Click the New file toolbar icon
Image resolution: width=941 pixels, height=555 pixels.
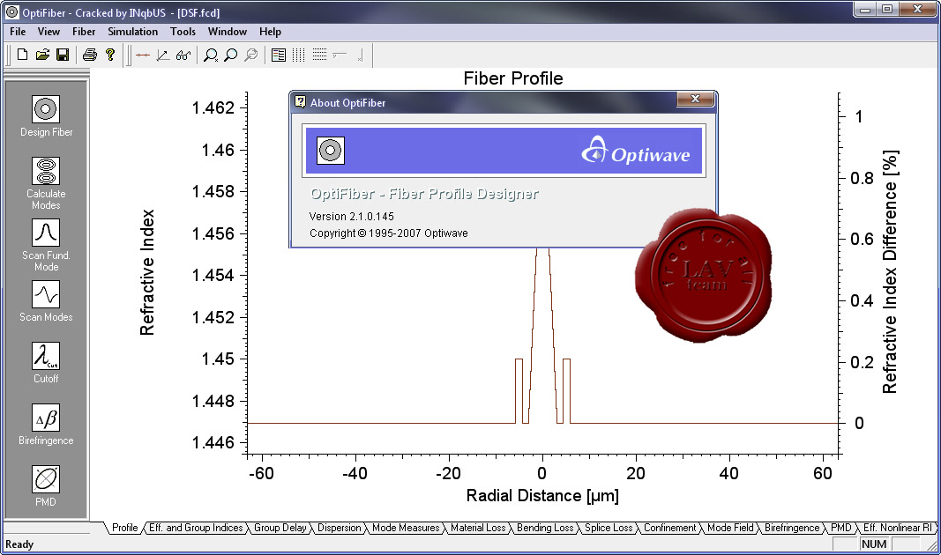click(x=22, y=55)
